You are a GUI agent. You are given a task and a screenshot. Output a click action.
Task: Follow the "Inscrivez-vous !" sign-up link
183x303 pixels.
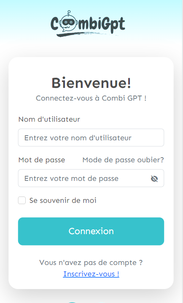[x=91, y=274]
